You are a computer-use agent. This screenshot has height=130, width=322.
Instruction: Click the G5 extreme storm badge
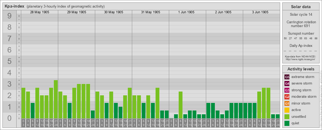click(287, 77)
